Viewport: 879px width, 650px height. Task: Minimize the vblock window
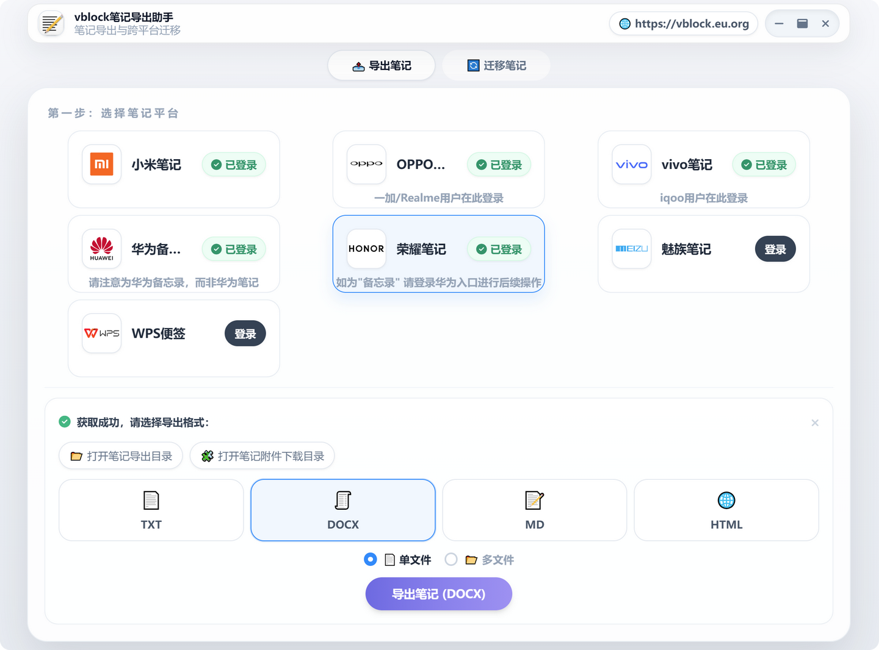(x=779, y=24)
